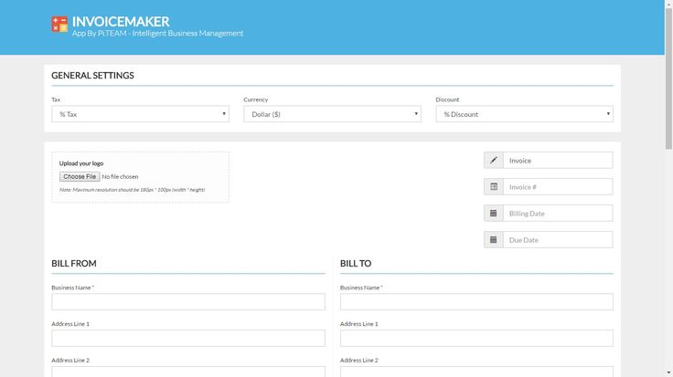Open the Currency dropdown showing Dollar ($)
Screen dimensions: 673x377
click(x=332, y=114)
